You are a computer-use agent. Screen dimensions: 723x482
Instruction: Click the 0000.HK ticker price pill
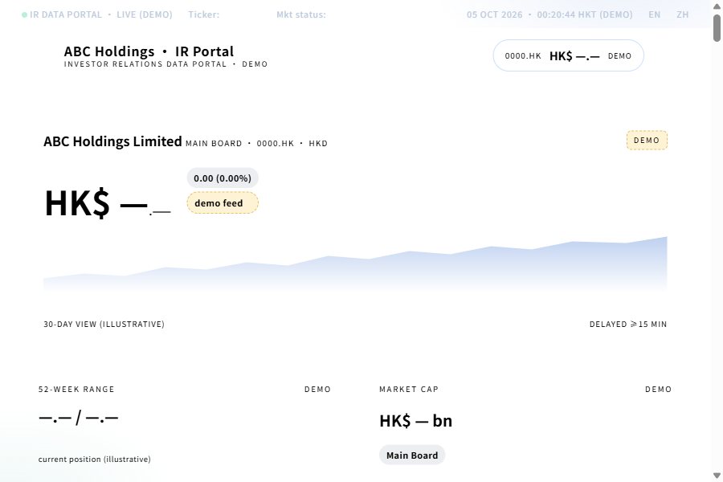tap(568, 55)
